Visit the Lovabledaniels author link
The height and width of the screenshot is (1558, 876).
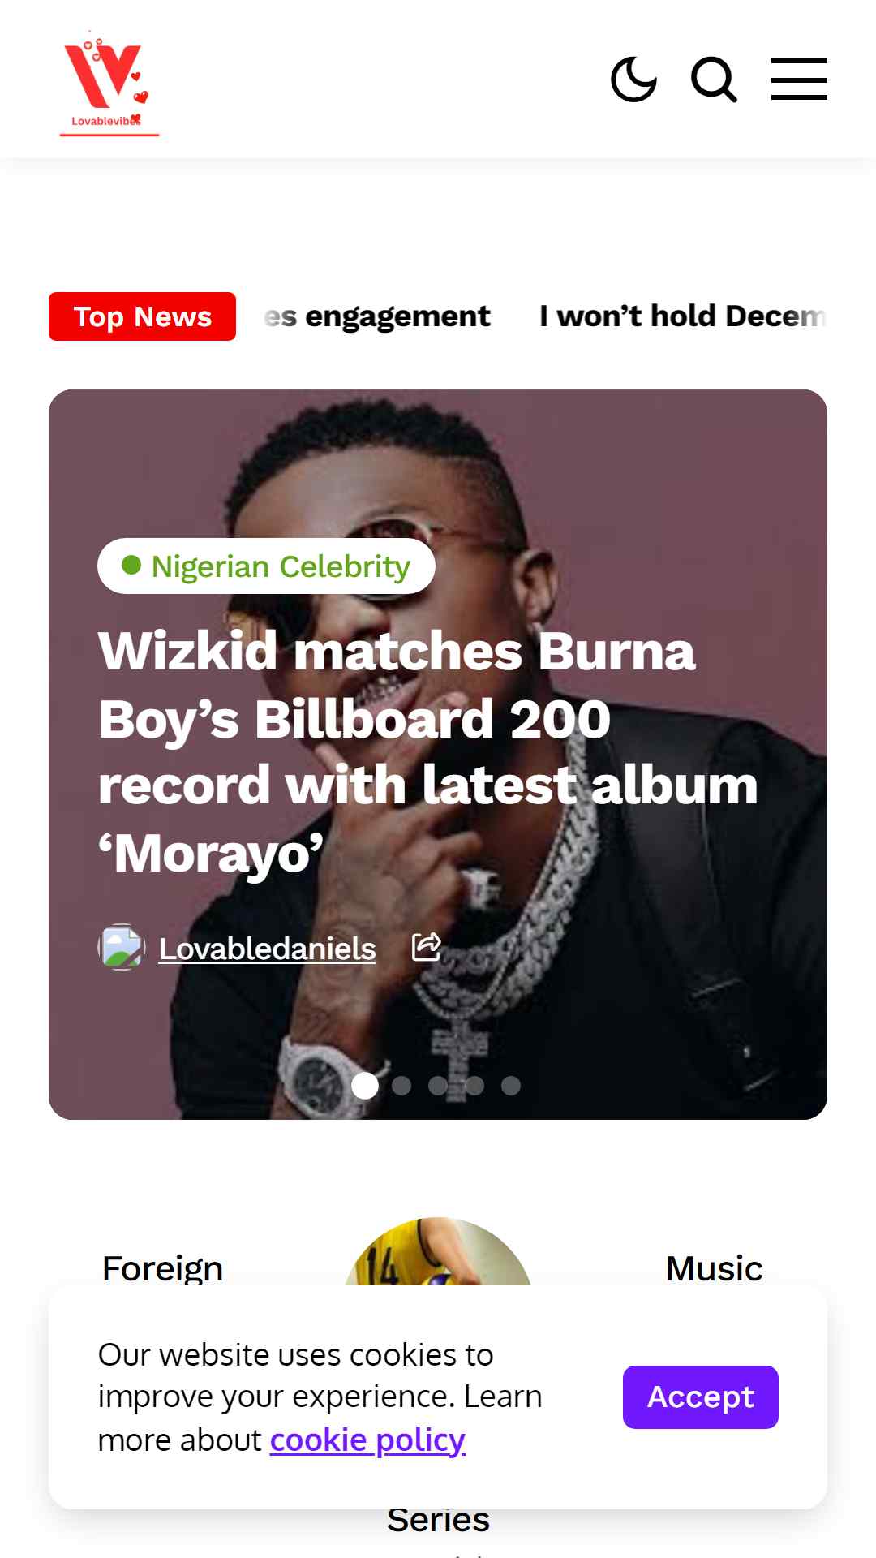click(x=267, y=949)
